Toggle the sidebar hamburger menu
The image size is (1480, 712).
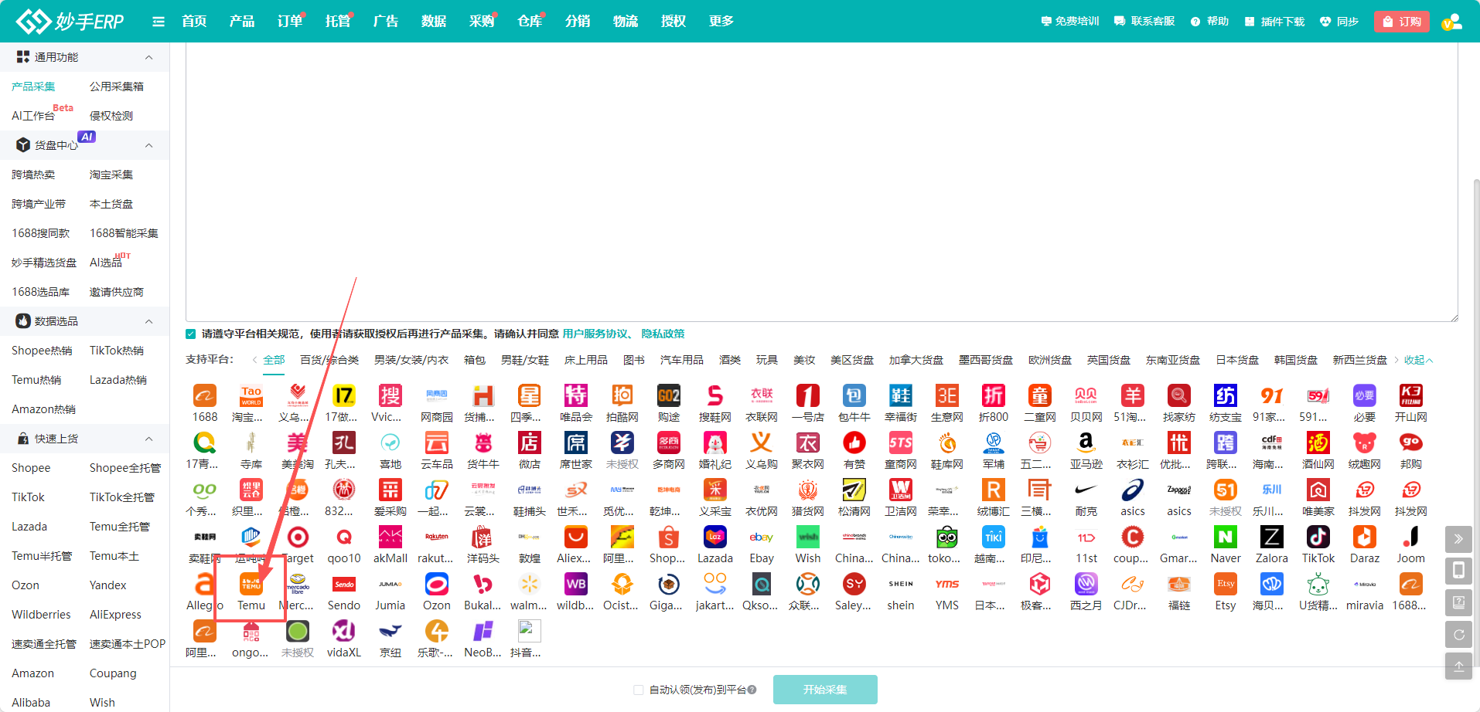point(159,22)
